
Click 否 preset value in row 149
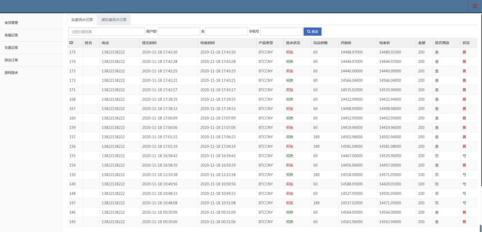click(437, 184)
